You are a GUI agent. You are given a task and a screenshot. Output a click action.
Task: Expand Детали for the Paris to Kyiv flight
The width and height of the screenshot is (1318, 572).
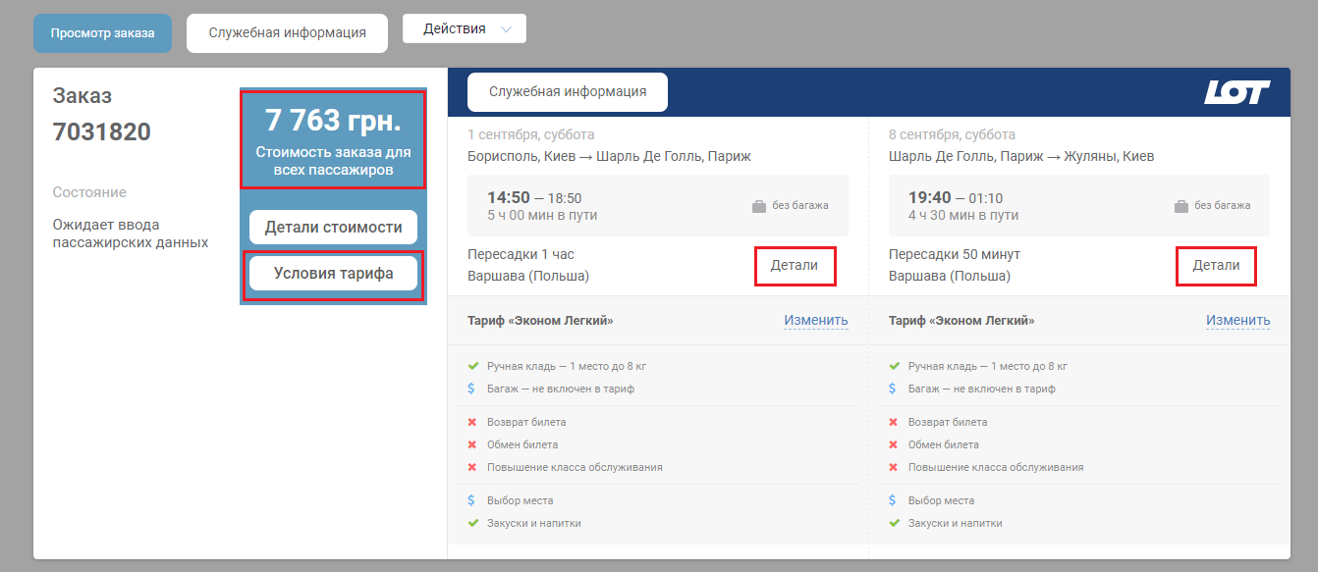pyautogui.click(x=1216, y=266)
